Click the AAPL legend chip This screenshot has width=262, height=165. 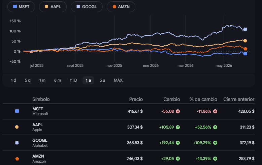pos(53,7)
